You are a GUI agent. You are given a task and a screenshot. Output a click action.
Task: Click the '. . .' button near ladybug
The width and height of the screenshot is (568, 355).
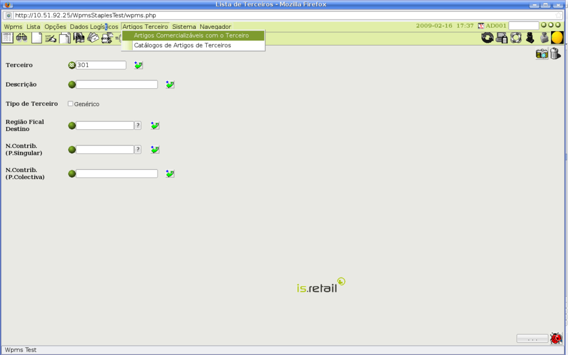[x=532, y=338]
